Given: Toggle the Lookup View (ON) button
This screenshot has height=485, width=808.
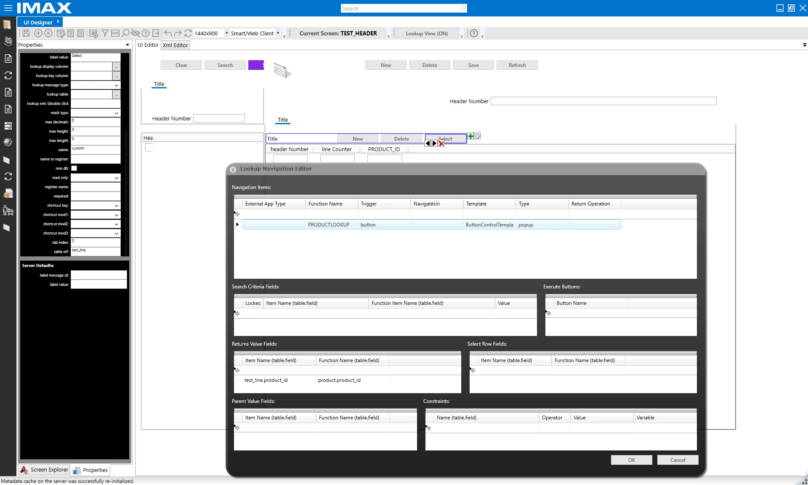Looking at the screenshot, I should coord(426,34).
